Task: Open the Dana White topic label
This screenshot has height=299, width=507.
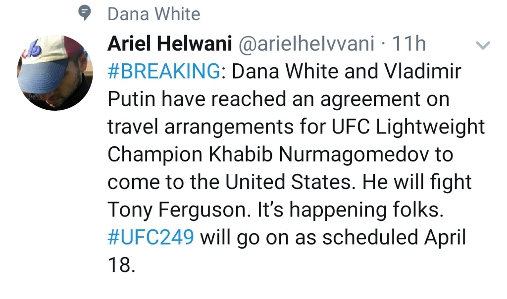Action: pos(154,14)
